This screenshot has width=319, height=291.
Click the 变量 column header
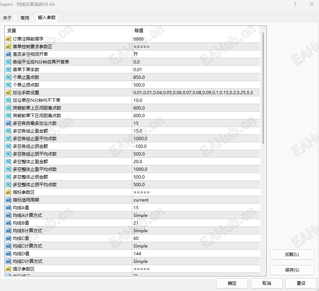tap(69, 31)
